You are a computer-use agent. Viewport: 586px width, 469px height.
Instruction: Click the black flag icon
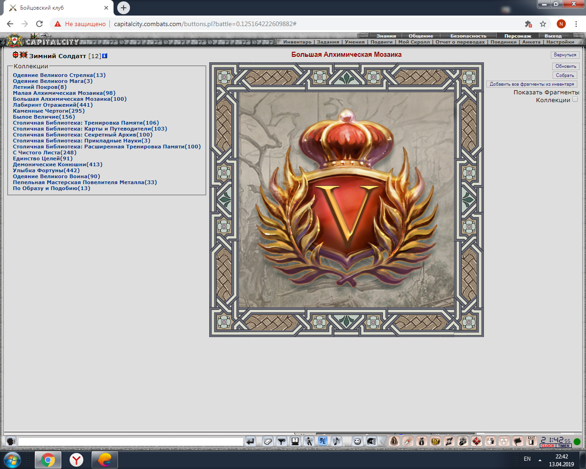[518, 442]
